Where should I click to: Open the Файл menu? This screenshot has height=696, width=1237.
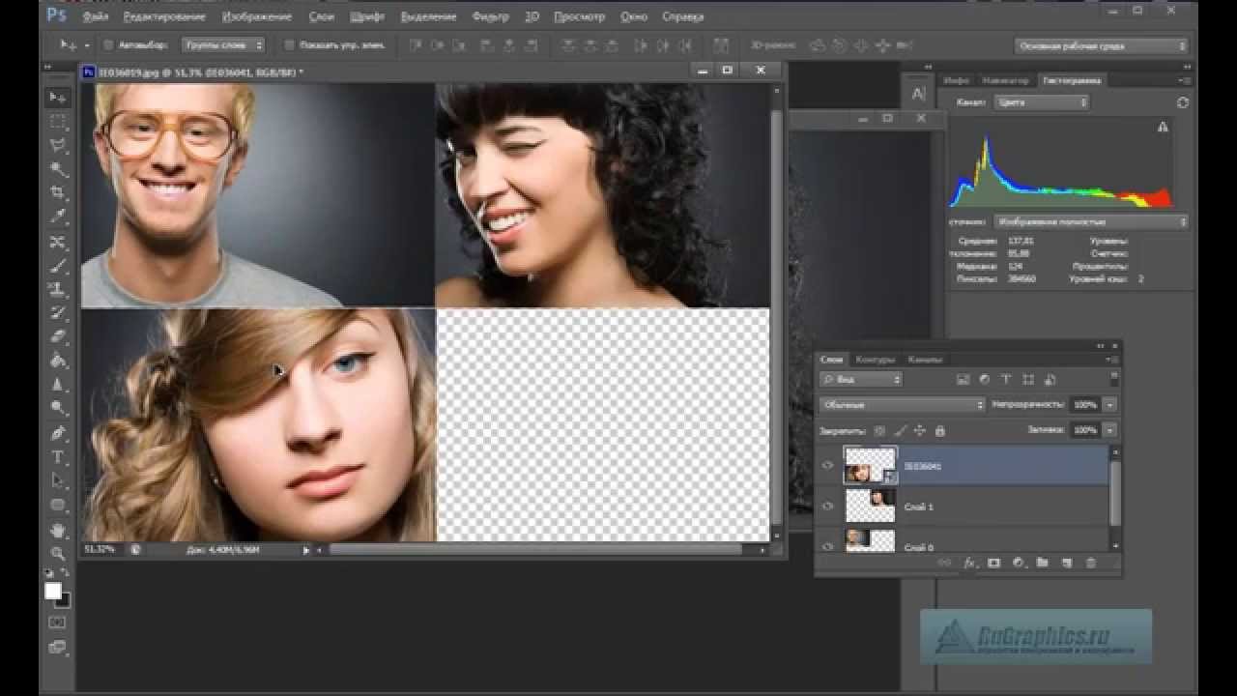click(96, 16)
